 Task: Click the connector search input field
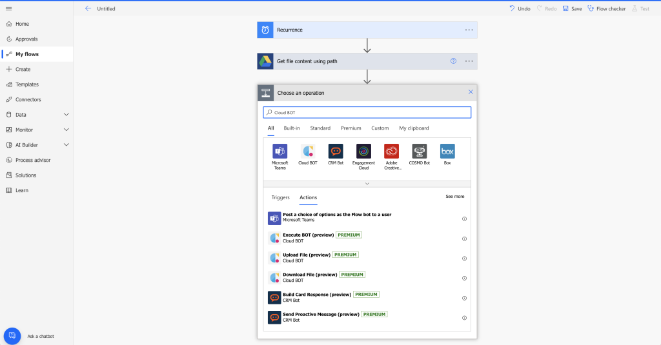pos(367,112)
